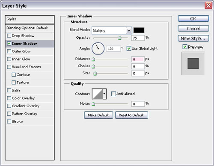Open Blending Options: Default entry

[30, 28]
